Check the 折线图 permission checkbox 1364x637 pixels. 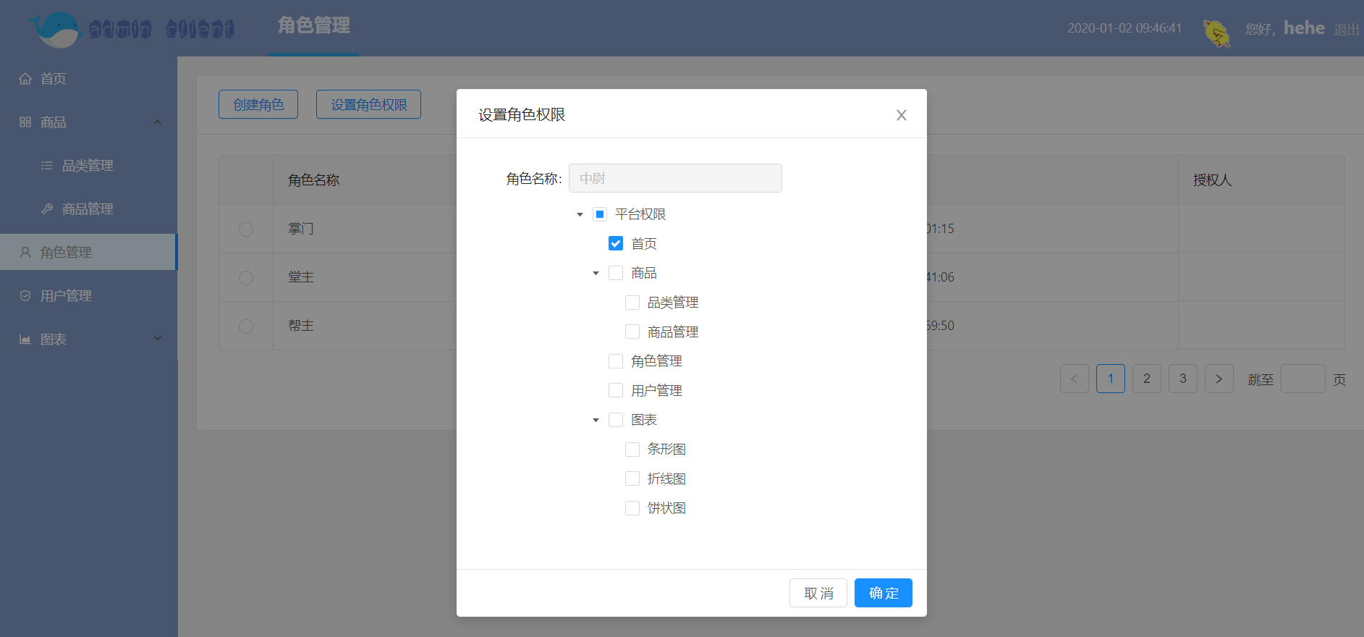point(632,478)
